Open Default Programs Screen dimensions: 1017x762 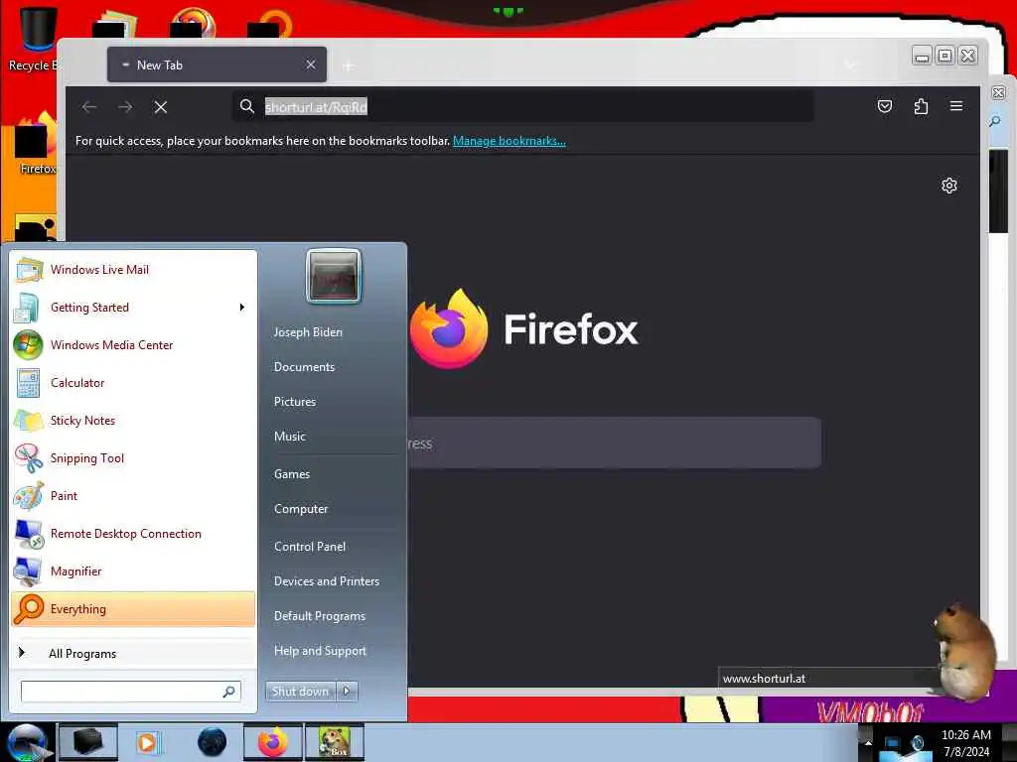pos(319,616)
